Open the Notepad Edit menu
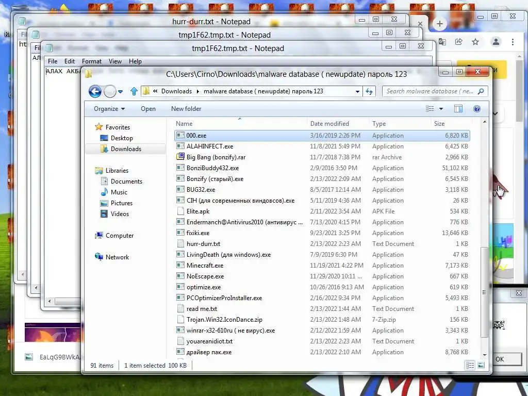Image resolution: width=528 pixels, height=396 pixels. click(x=70, y=61)
